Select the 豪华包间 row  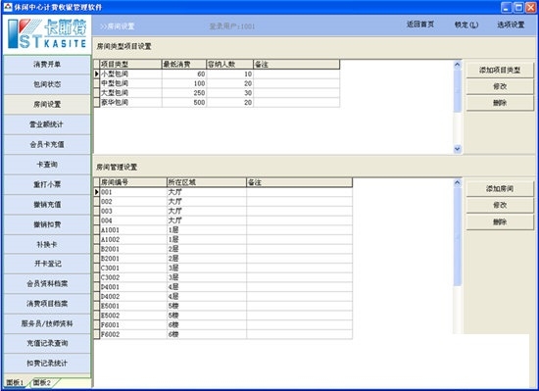[217, 102]
